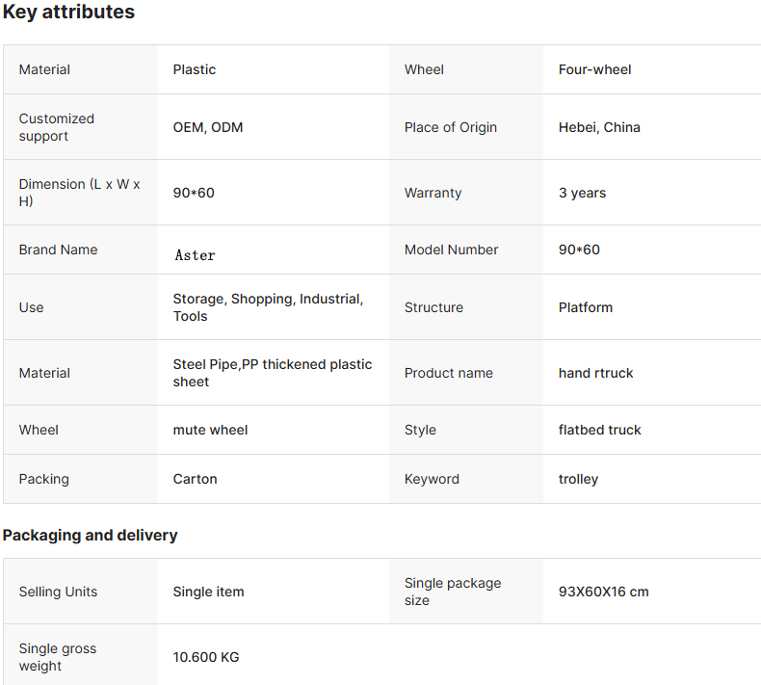
Task: Select the Single item selling units value
Action: coord(208,592)
